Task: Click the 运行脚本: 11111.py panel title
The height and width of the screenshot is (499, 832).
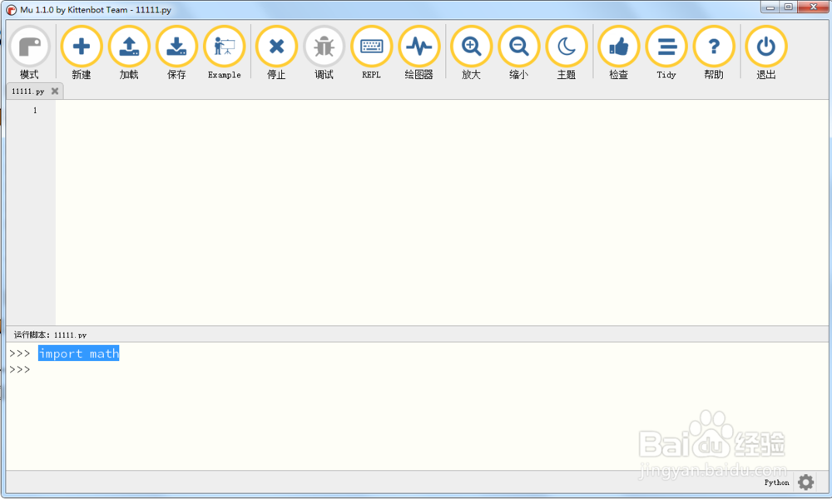Action: pos(50,334)
